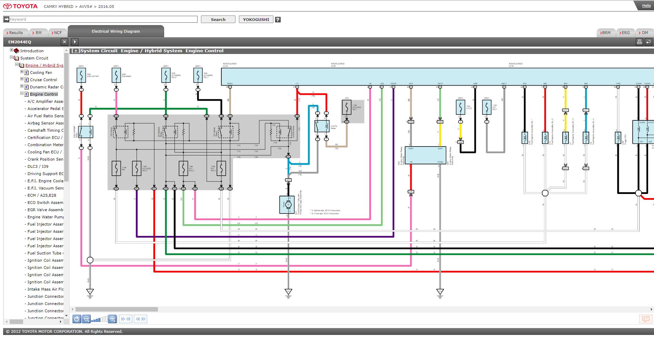Click the play arrow button beside EM2044EQ panel

tap(75, 42)
